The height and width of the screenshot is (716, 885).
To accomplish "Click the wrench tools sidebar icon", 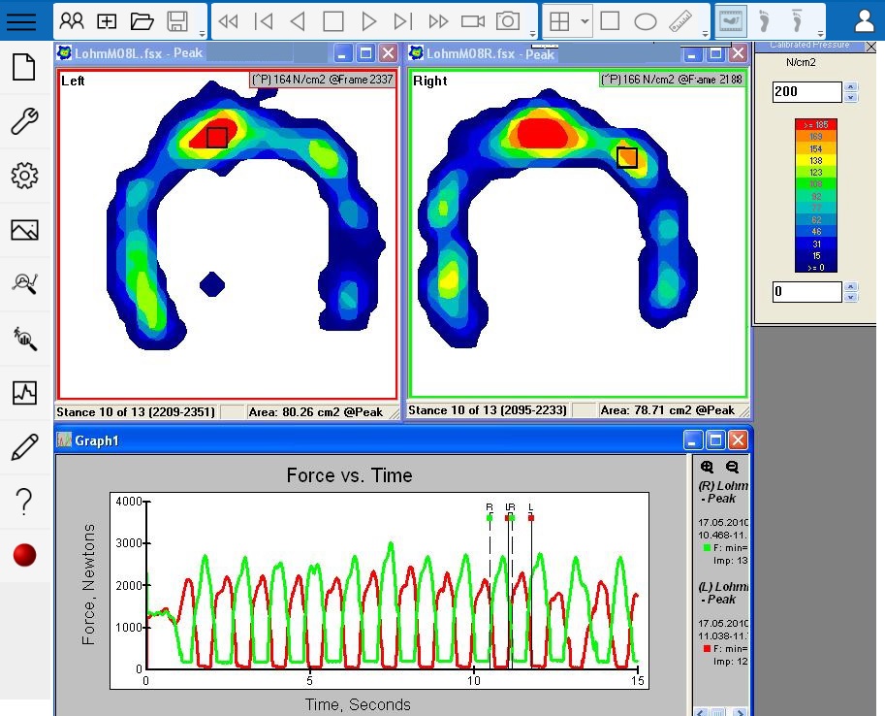I will point(24,121).
